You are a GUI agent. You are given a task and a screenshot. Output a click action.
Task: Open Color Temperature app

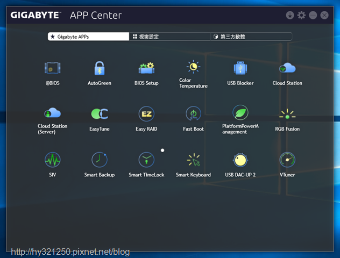coord(193,67)
